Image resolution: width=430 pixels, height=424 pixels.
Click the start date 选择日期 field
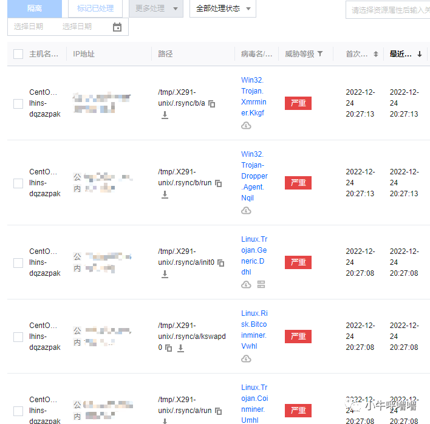click(29, 27)
